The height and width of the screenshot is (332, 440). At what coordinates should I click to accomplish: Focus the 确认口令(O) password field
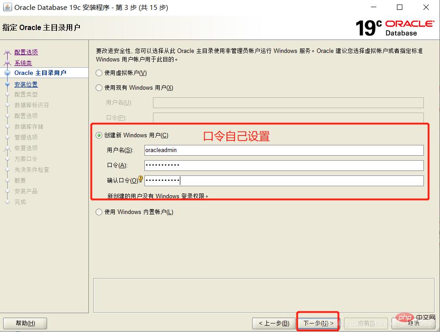[x=284, y=180]
